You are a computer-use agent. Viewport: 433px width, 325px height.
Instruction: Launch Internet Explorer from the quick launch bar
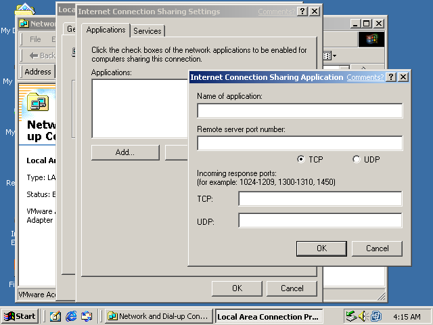(x=71, y=316)
